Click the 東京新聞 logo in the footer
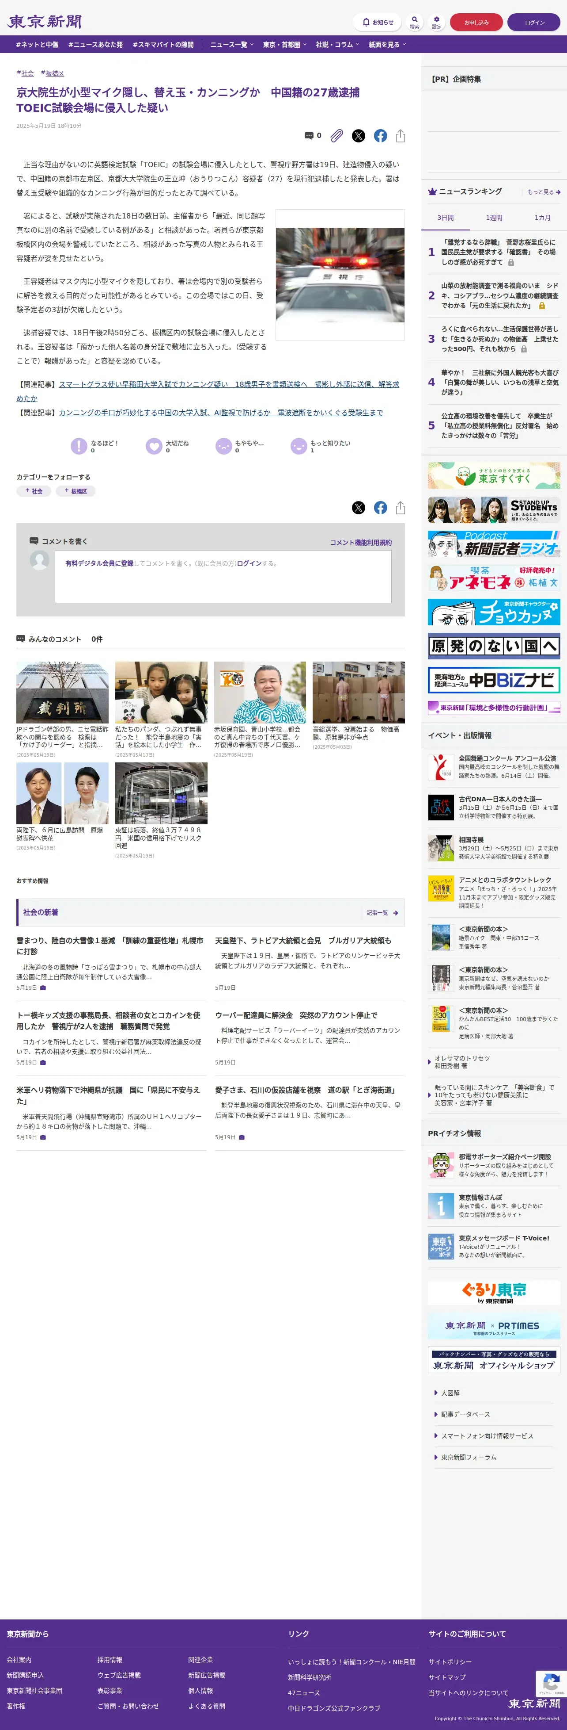 click(x=534, y=1703)
